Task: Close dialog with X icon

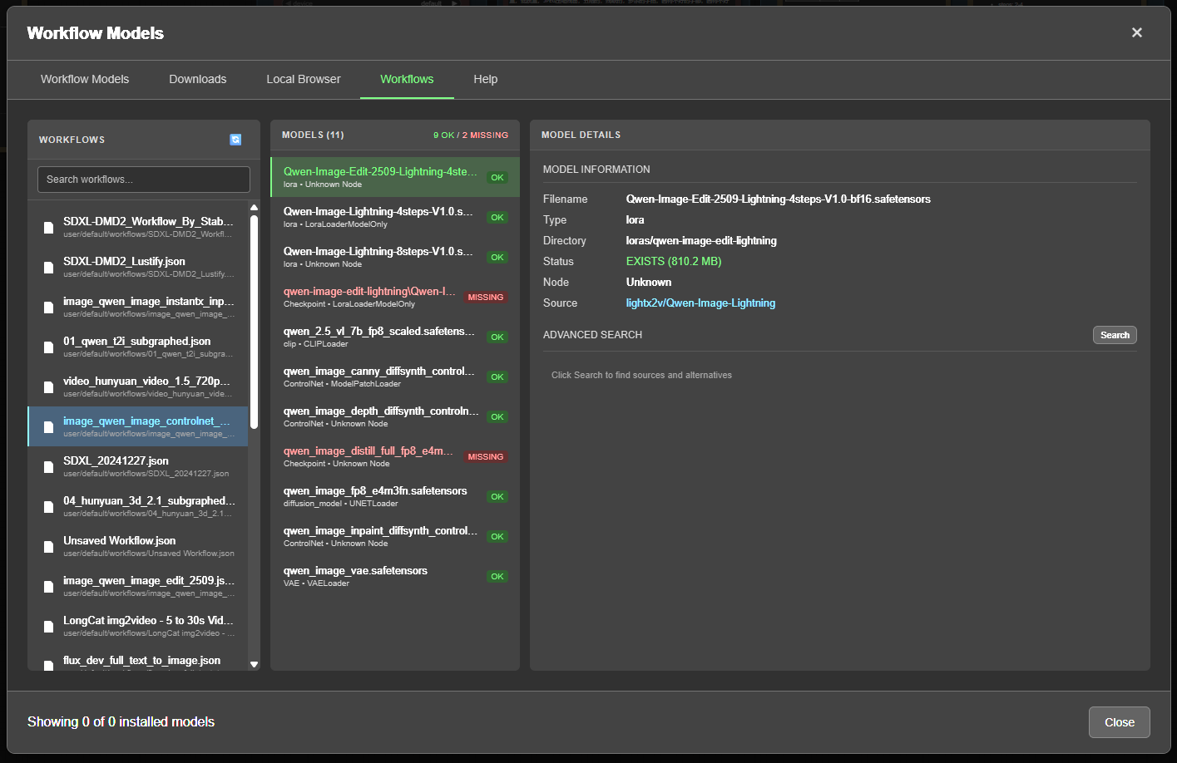Action: point(1137,32)
